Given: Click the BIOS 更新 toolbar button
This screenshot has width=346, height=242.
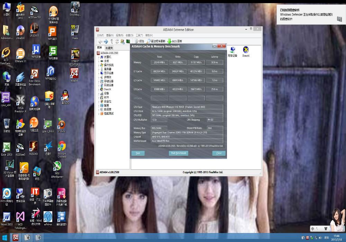Looking at the screenshot, I should (x=175, y=41).
